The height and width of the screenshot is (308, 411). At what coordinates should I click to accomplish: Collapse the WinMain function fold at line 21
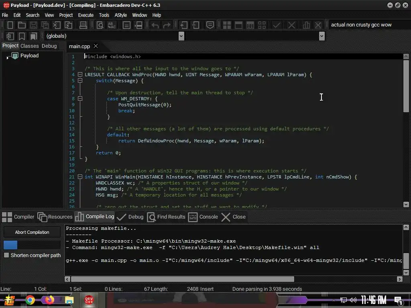coord(80,177)
